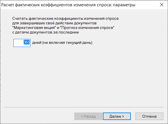Click the highlighted 365 value
Viewport: 168px width, 124px height.
(x=27, y=42)
